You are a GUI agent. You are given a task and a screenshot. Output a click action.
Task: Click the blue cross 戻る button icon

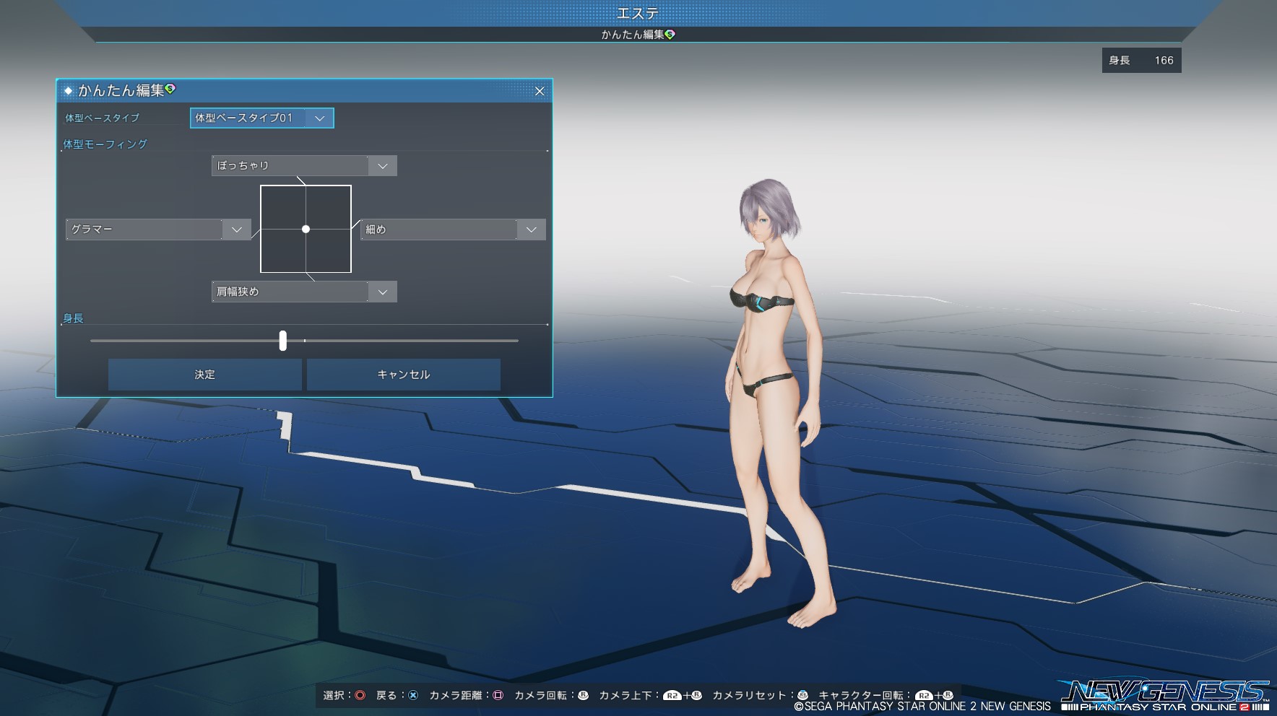click(x=413, y=695)
